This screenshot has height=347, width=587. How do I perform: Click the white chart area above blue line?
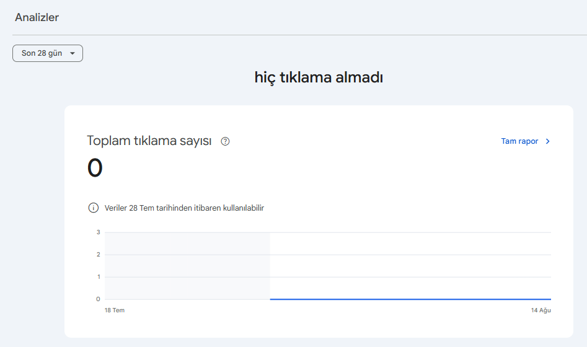point(410,265)
